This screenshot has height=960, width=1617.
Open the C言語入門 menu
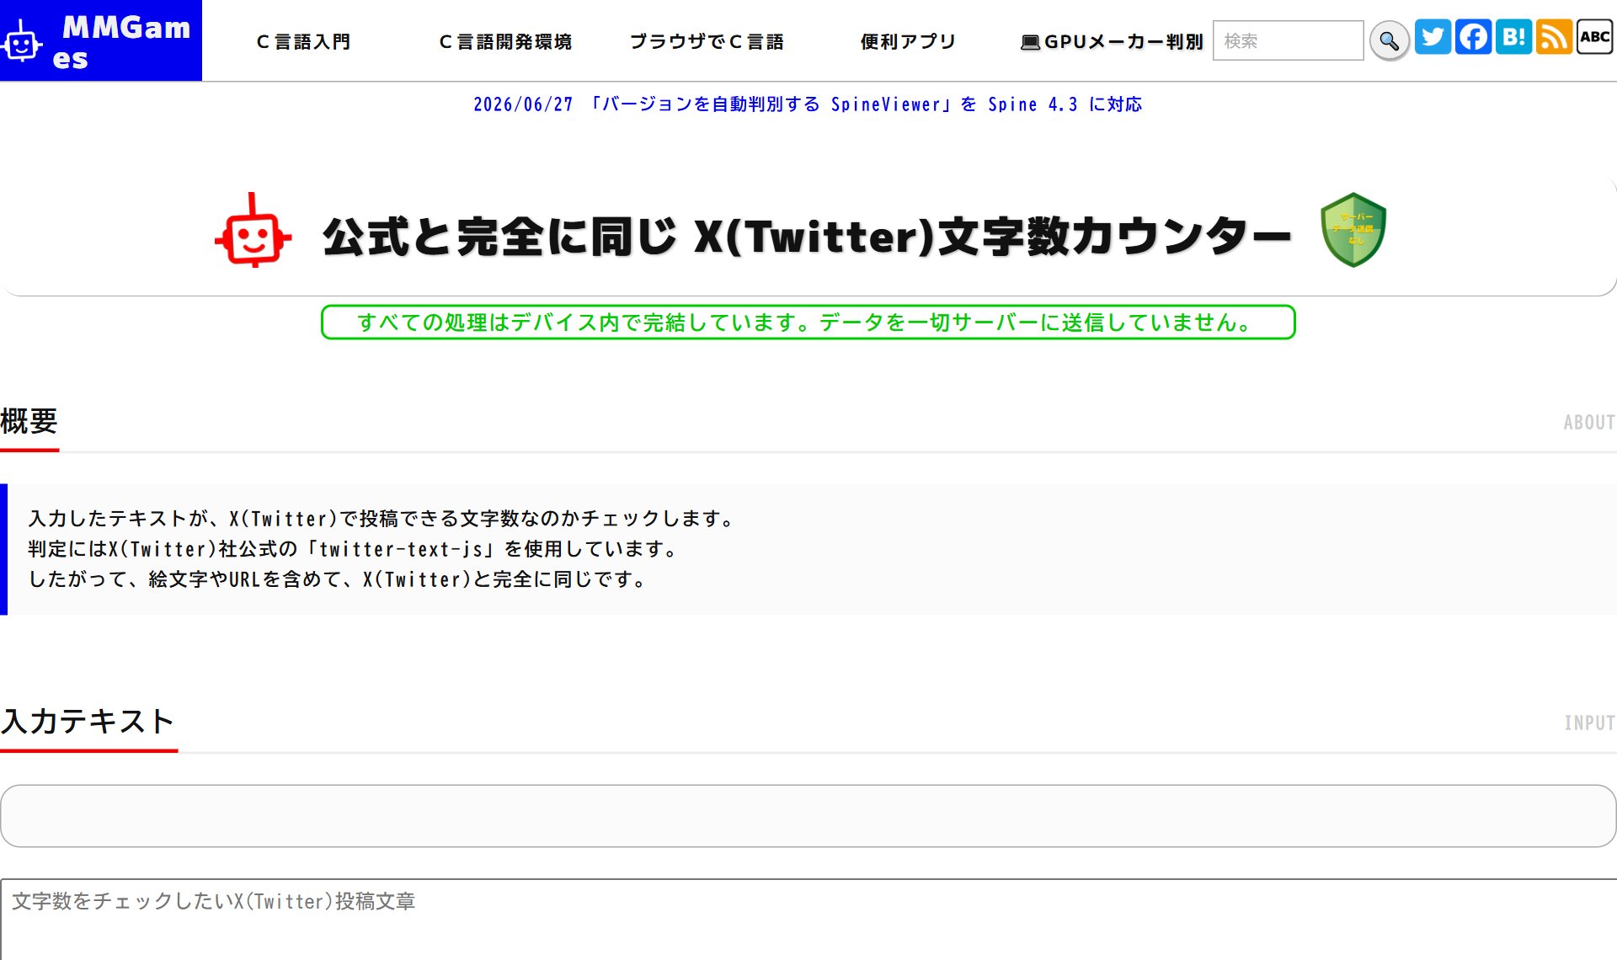pos(303,41)
